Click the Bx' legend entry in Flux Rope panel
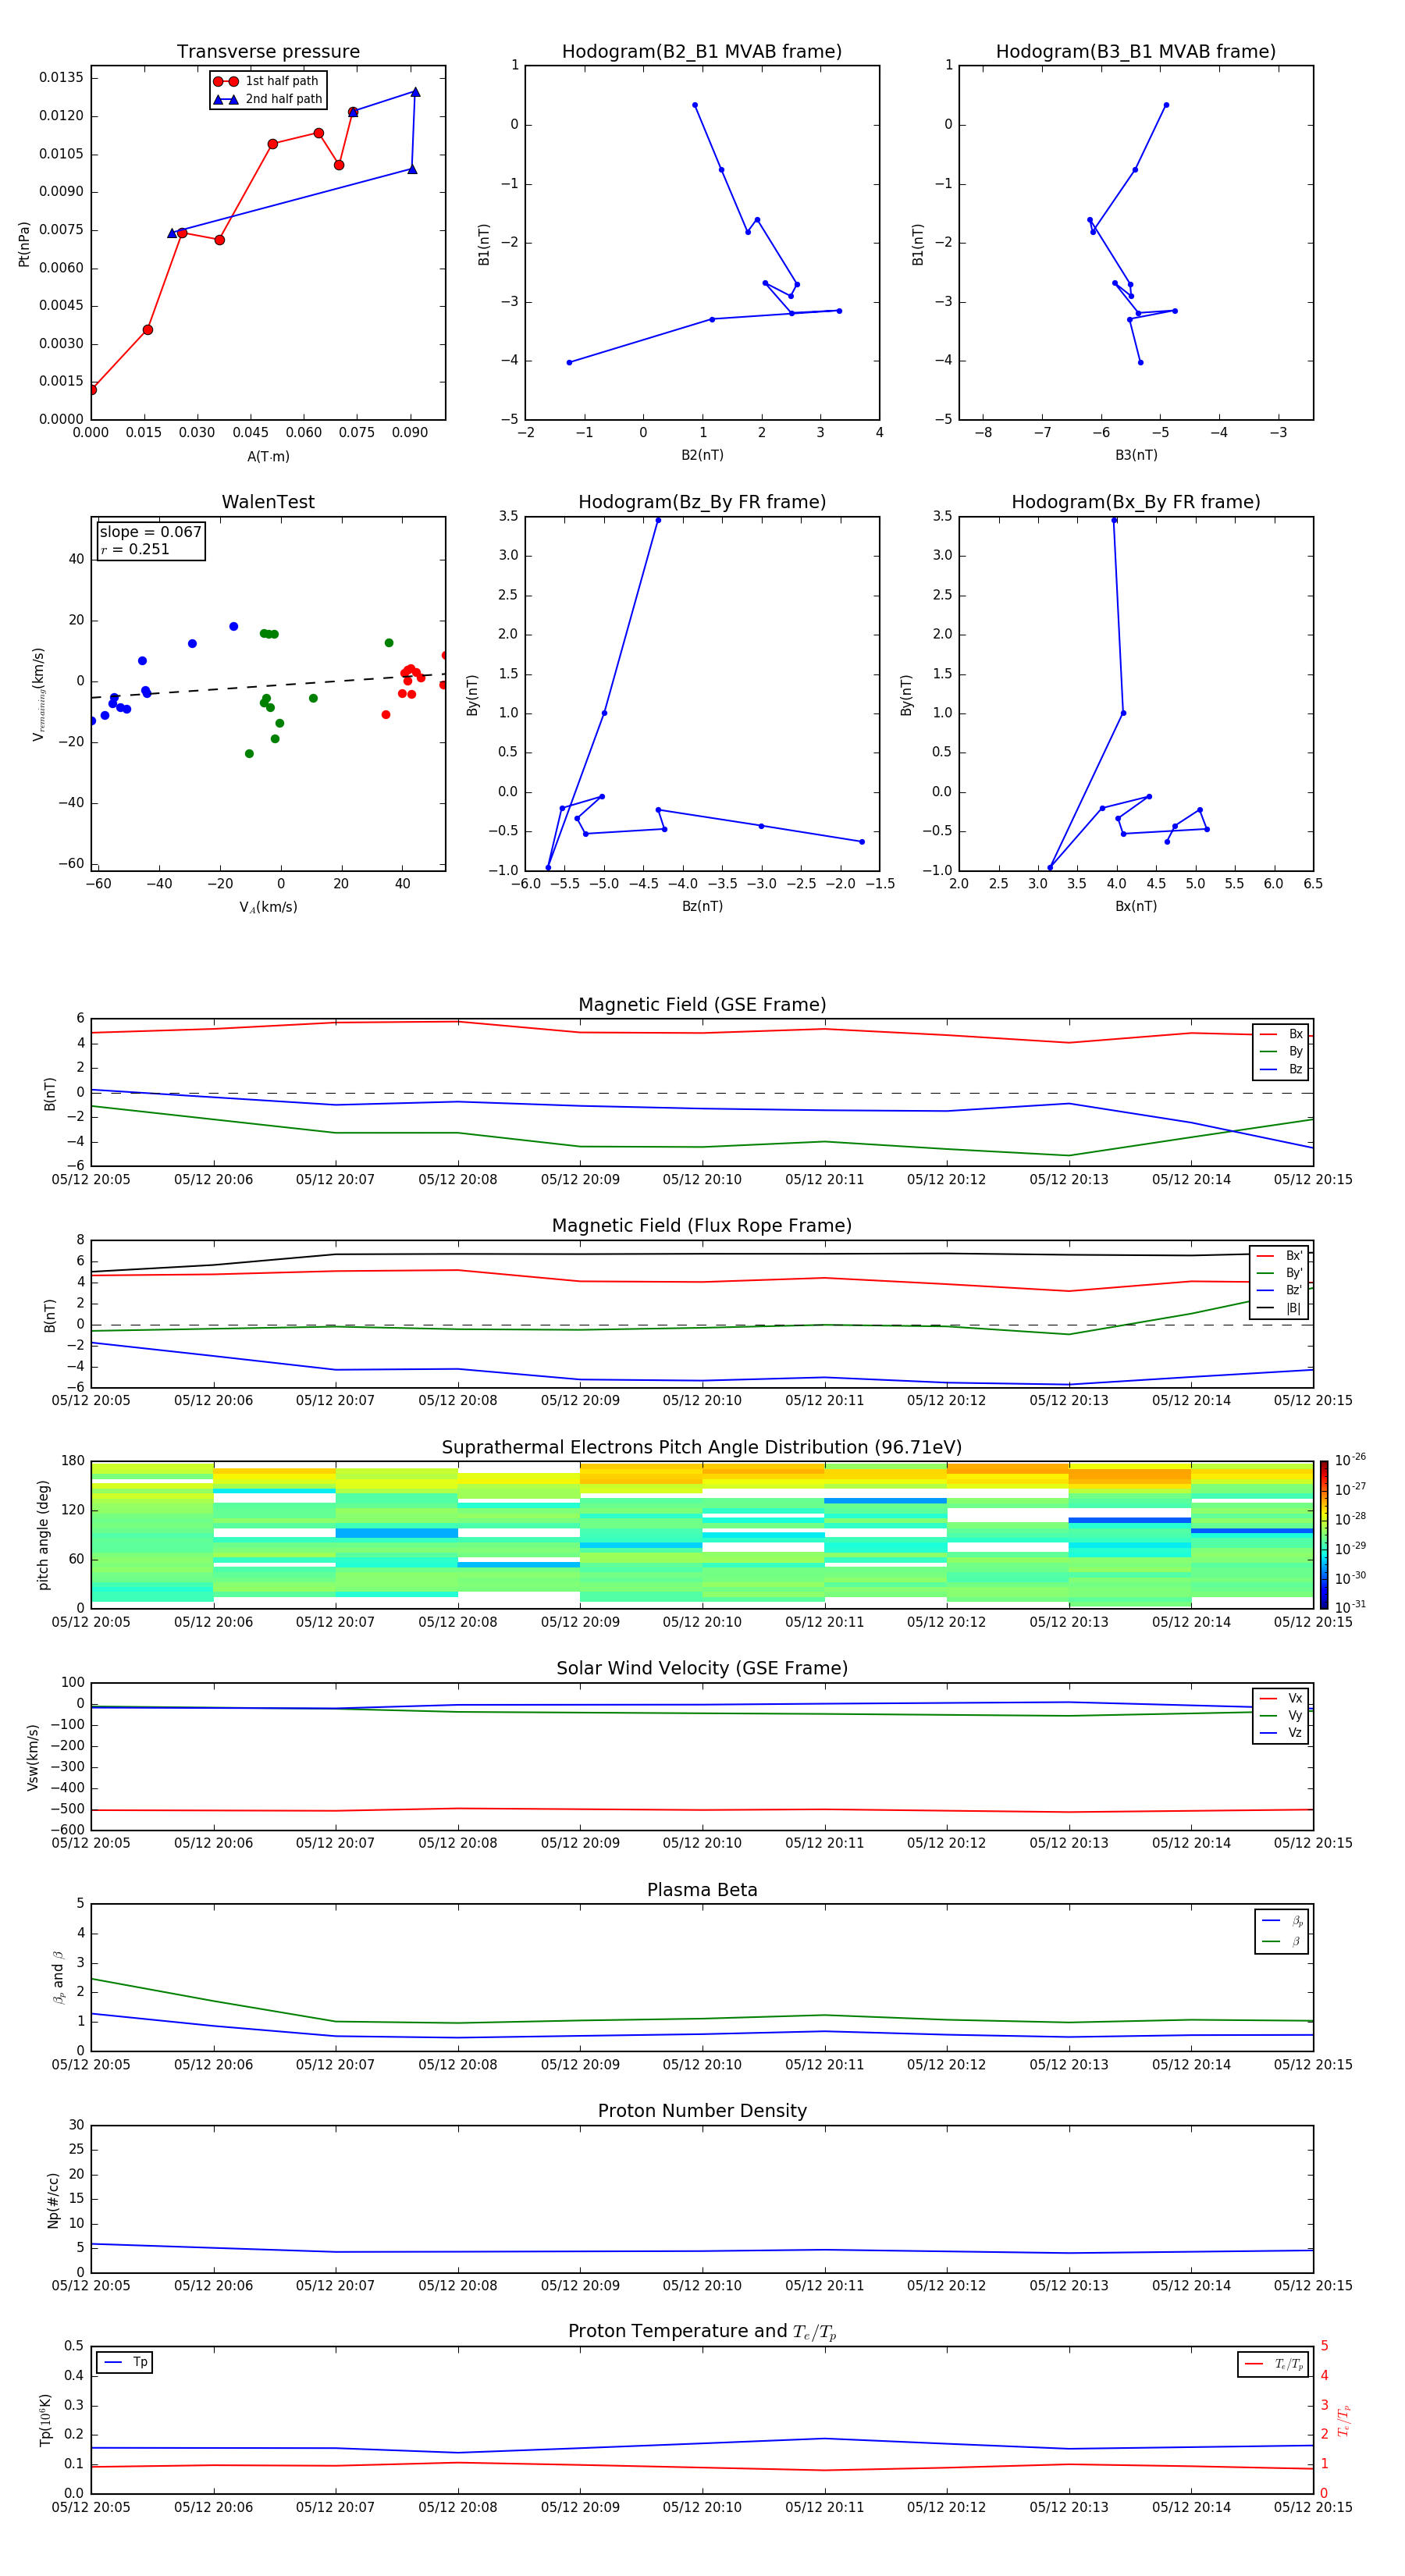The image size is (1405, 2576). coord(1279,1256)
